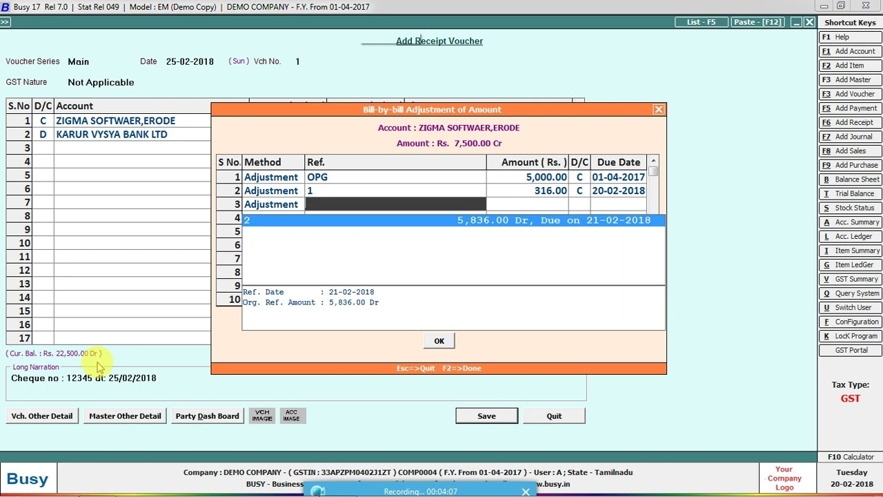Choose F3 Add Voucher shortcut

850,94
